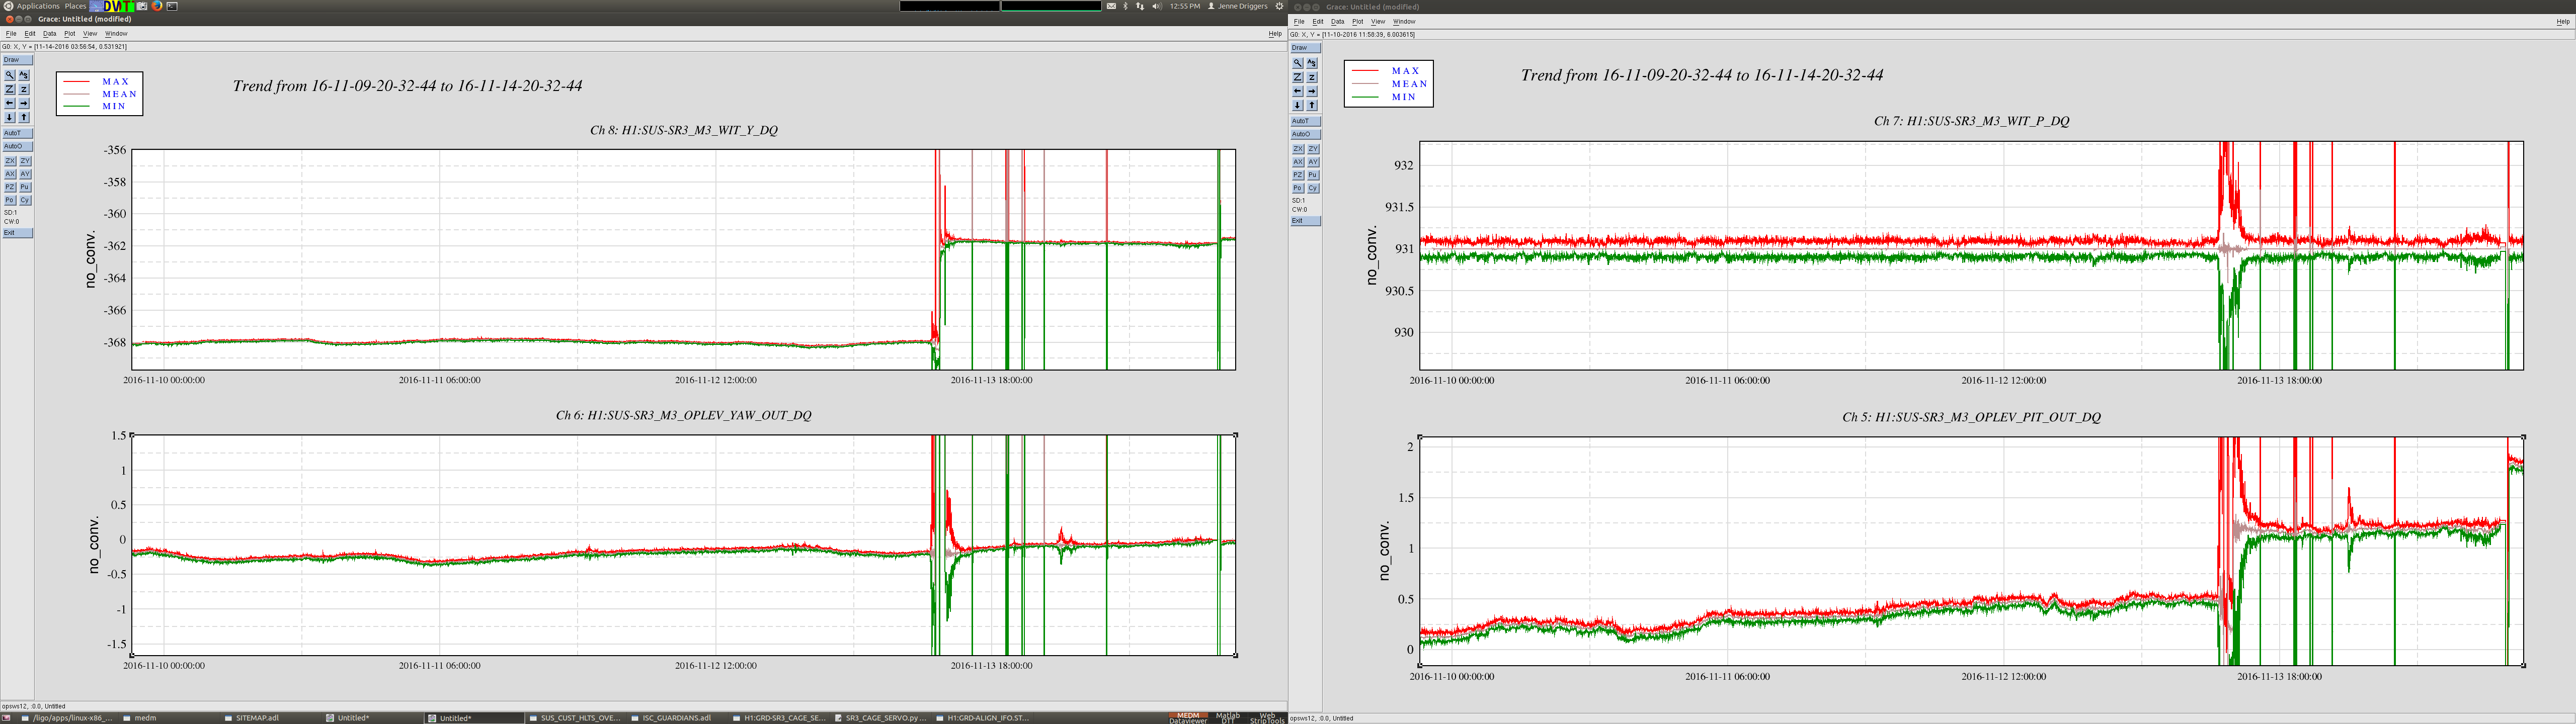
Task: Click the PZ button in right Grace window
Action: point(1298,175)
